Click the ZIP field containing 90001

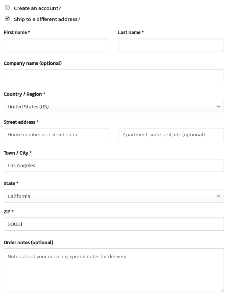click(x=114, y=224)
